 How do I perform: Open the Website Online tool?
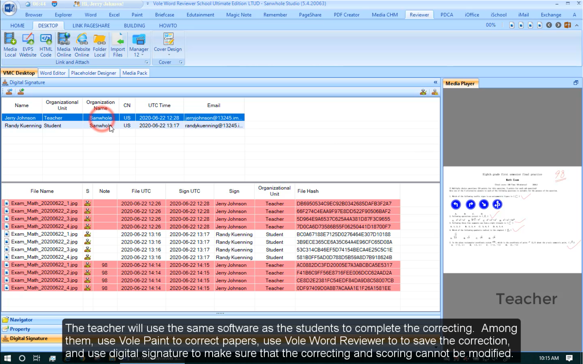(82, 45)
